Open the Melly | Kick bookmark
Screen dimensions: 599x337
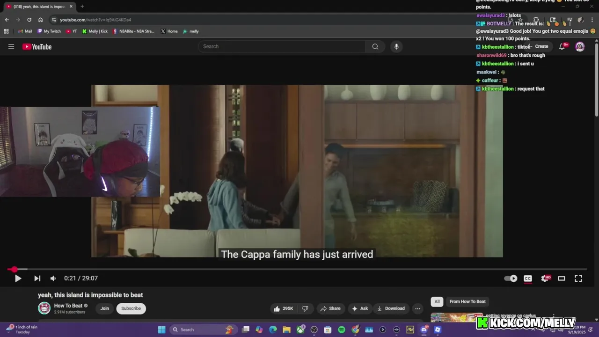(95, 31)
